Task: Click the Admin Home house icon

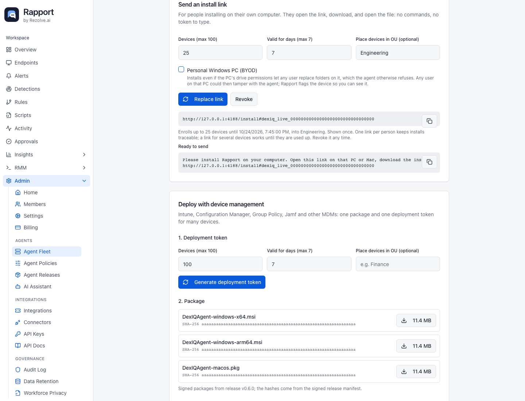Action: (18, 192)
